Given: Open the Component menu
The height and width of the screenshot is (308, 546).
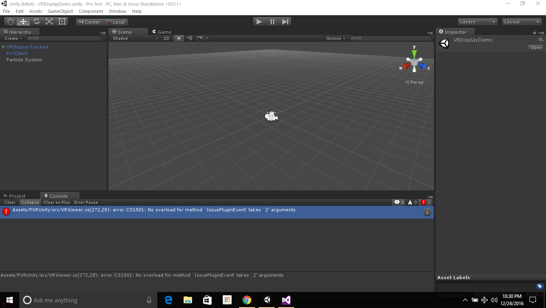Looking at the screenshot, I should coord(91,11).
